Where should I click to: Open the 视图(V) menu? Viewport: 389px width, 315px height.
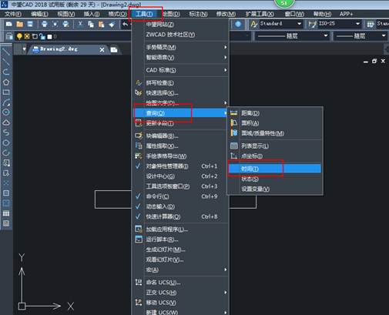pyautogui.click(x=66, y=14)
